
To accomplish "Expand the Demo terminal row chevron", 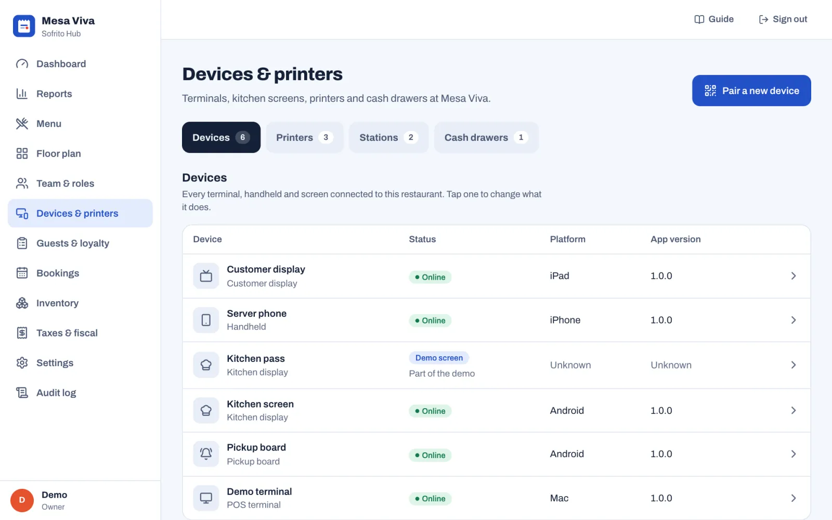I will coord(794,498).
